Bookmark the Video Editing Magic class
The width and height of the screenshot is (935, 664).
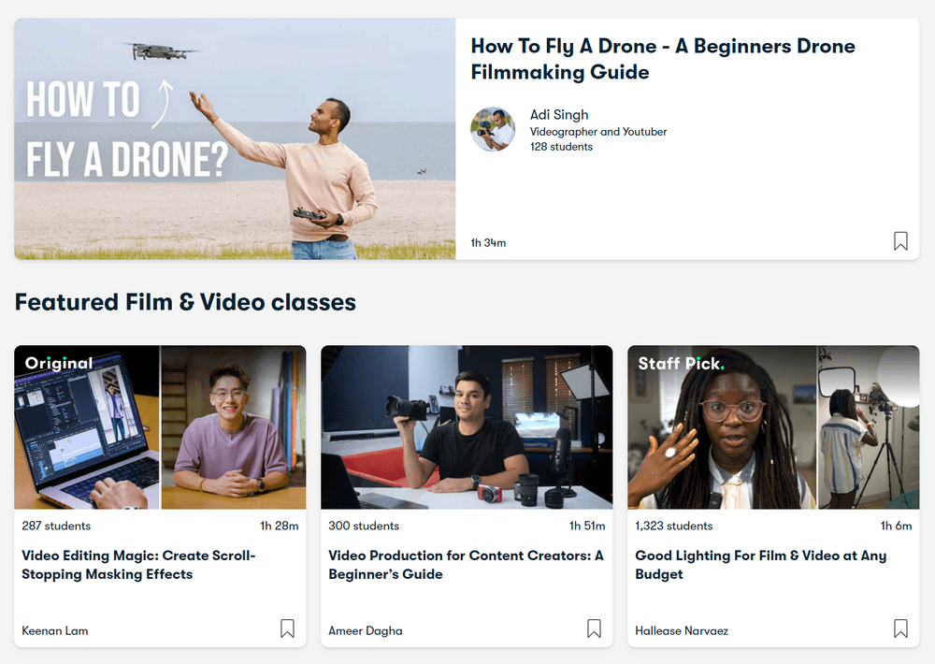pyautogui.click(x=287, y=628)
